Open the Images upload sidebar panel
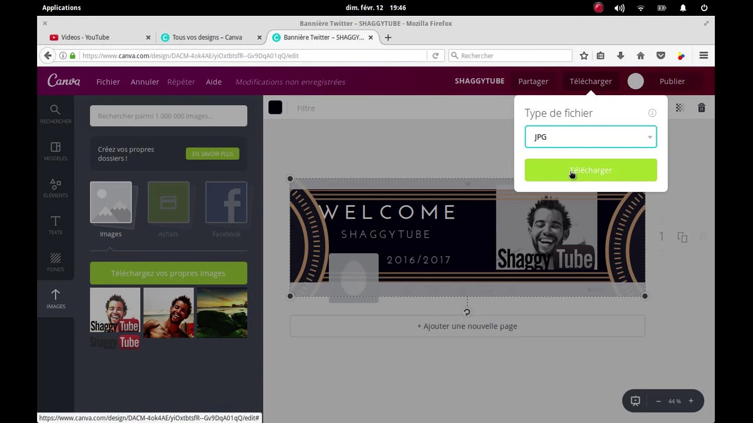Viewport: 753px width, 423px height. coord(56,299)
